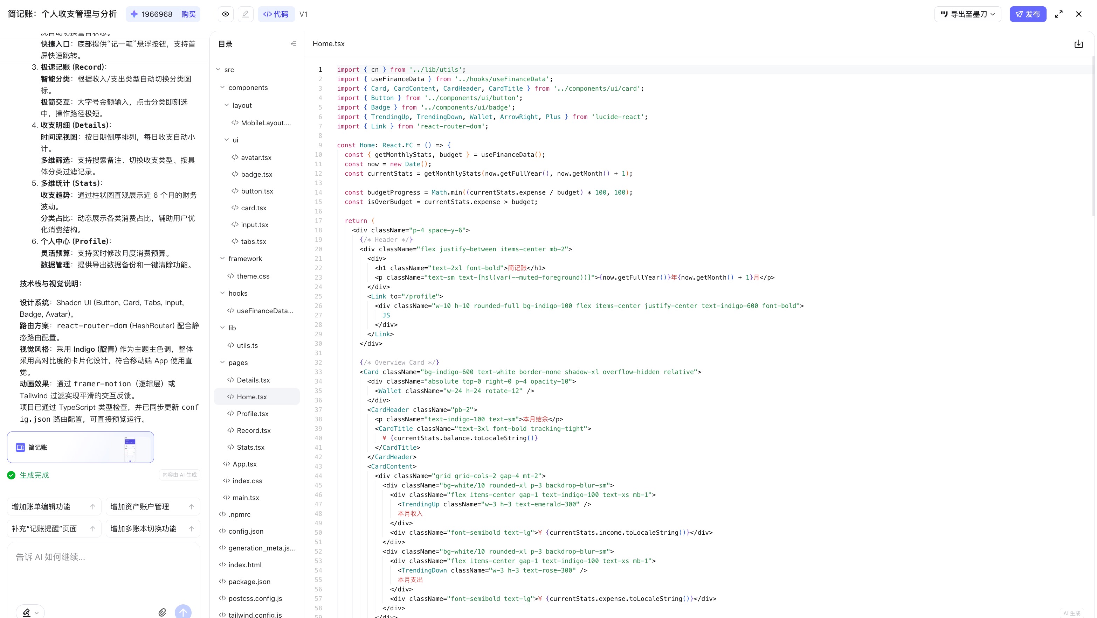The image size is (1097, 618).
Task: Open button.tsx file
Action: point(257,191)
